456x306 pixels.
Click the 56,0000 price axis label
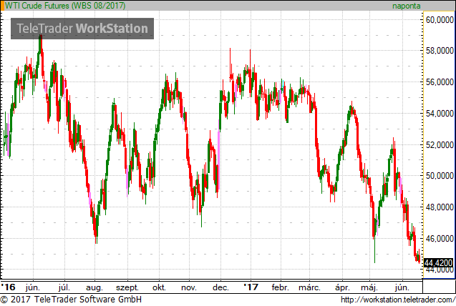pos(440,82)
